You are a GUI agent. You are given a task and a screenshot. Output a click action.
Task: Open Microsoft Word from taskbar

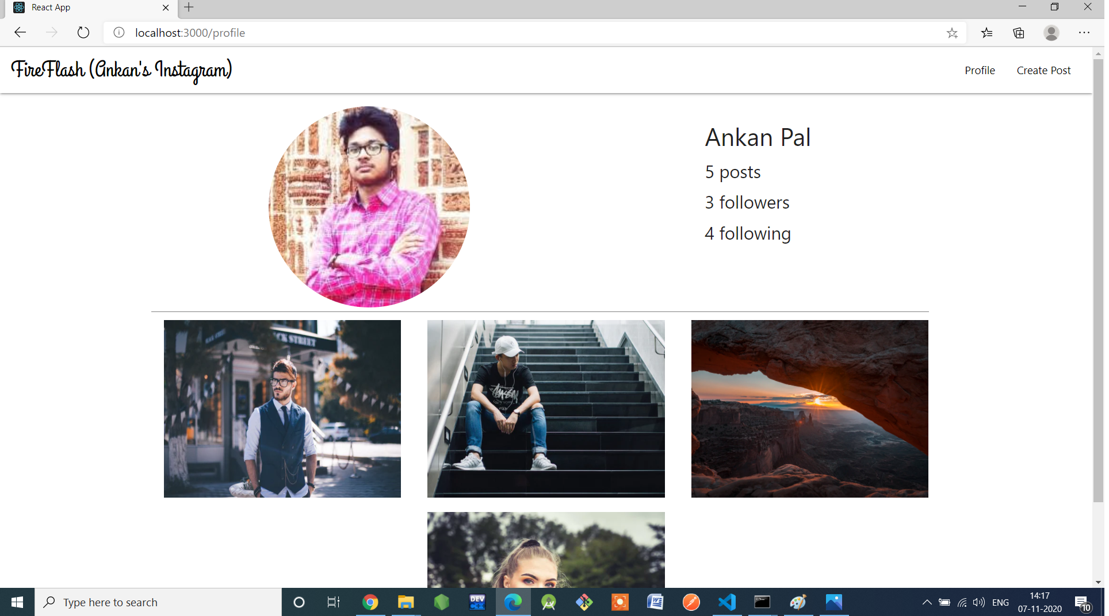click(656, 602)
